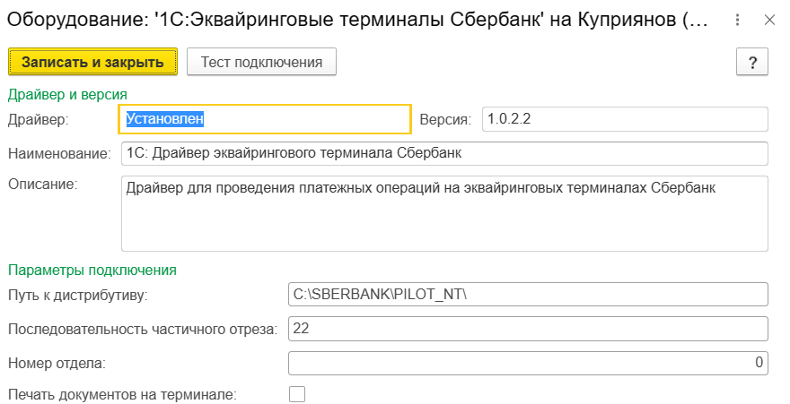Click the 'Драйвер' field showing 'Установлен'
This screenshot has height=404, width=790.
click(x=265, y=119)
